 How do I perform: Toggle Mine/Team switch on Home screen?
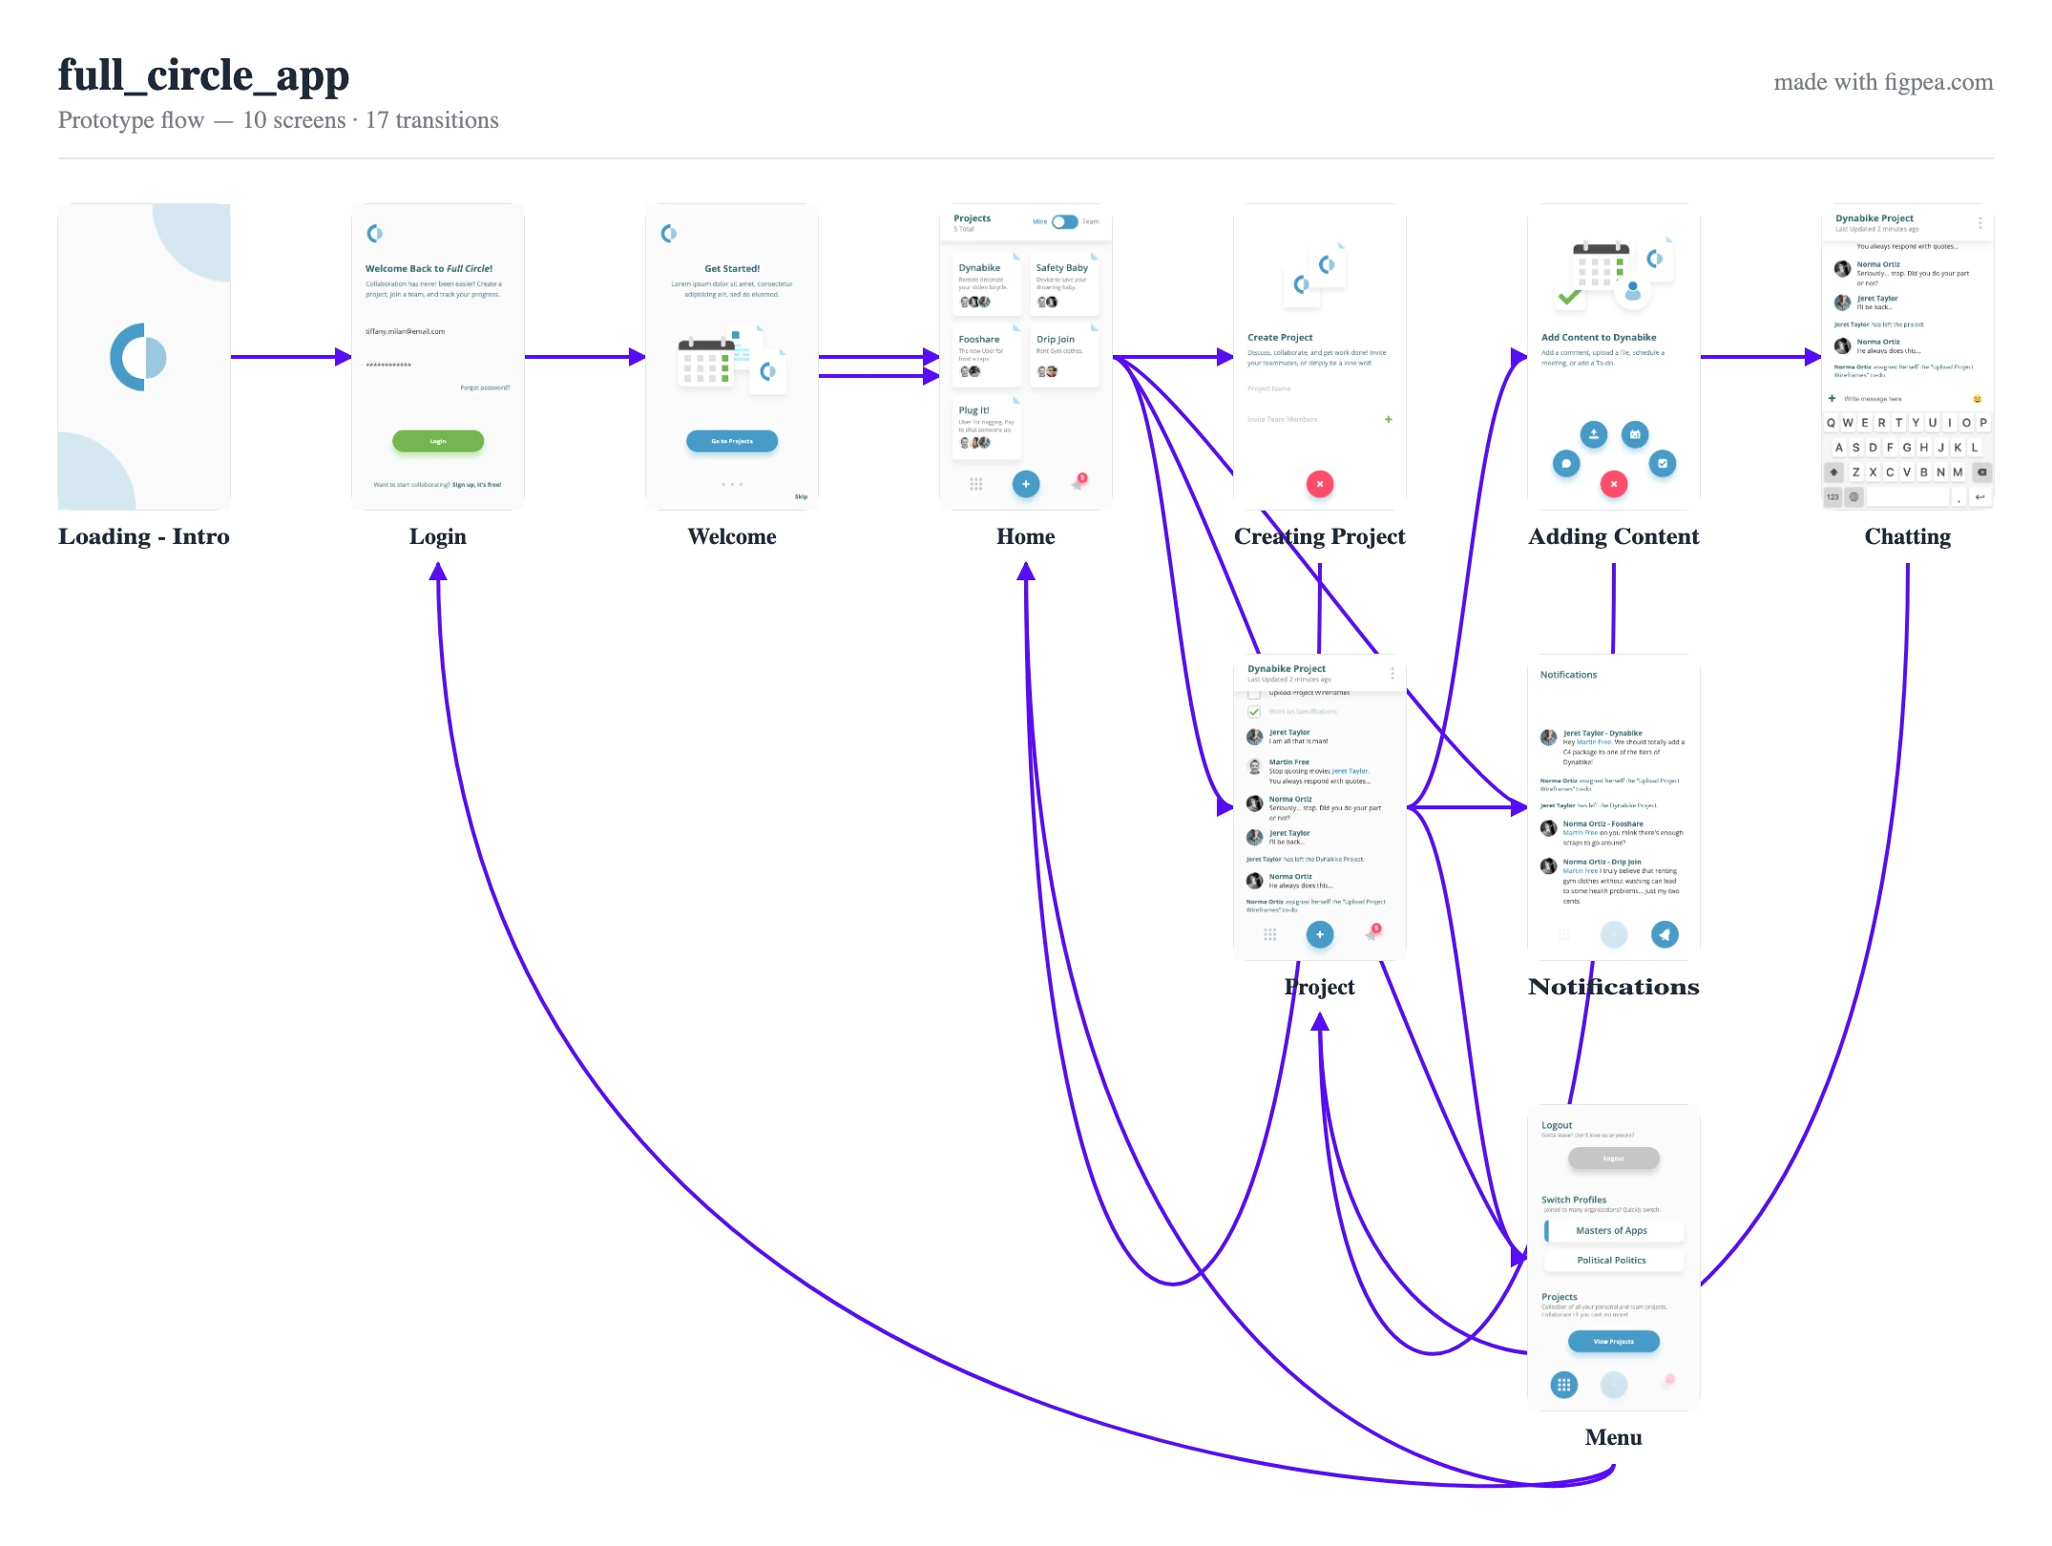1065,221
